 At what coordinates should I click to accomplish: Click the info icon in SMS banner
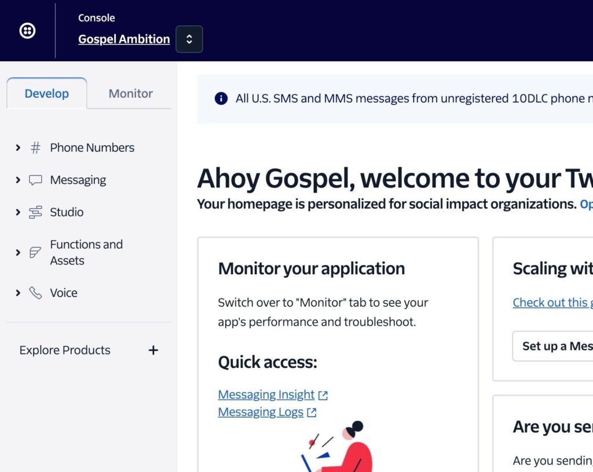pyautogui.click(x=221, y=98)
